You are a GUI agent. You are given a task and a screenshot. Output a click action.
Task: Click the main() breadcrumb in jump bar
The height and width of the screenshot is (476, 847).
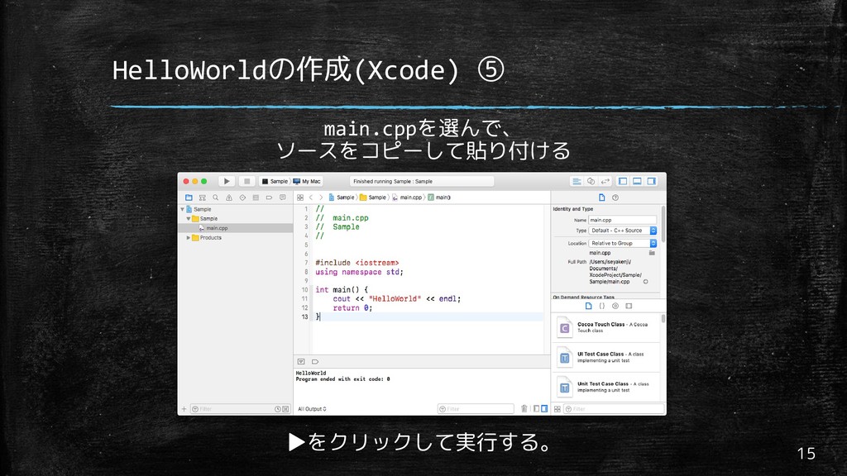439,198
